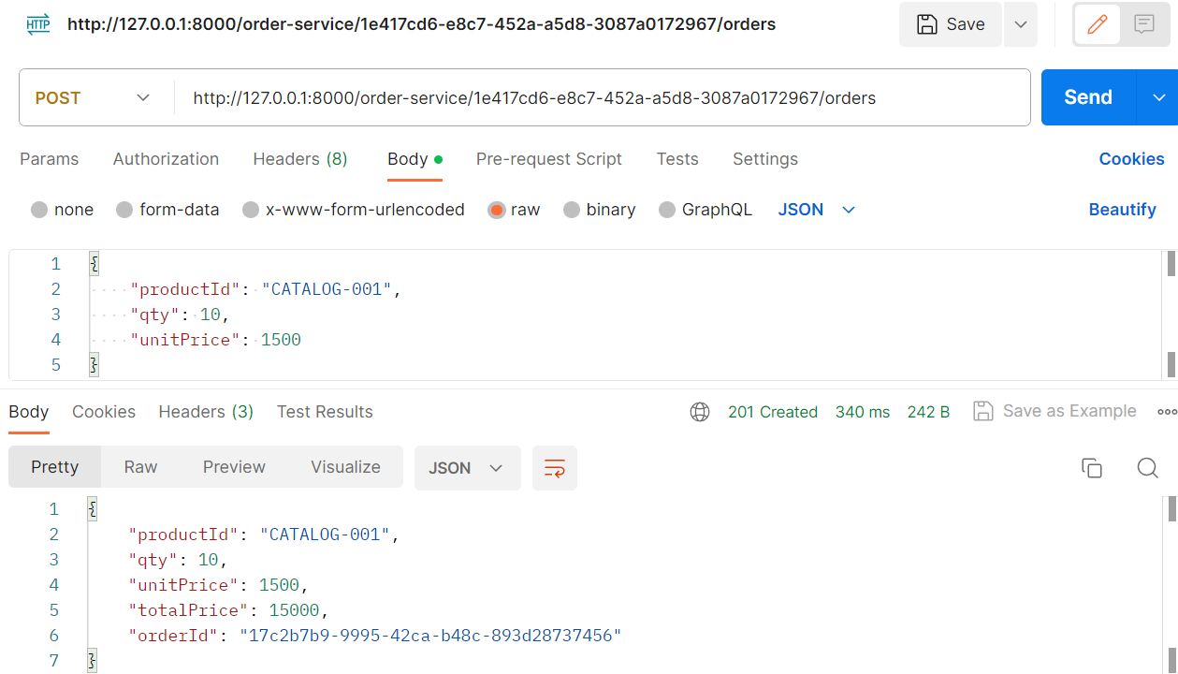
Task: Switch response view to Raw
Action: coord(140,467)
